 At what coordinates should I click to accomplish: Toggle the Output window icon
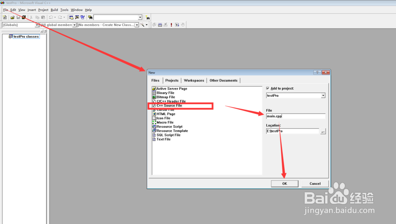tap(77, 17)
